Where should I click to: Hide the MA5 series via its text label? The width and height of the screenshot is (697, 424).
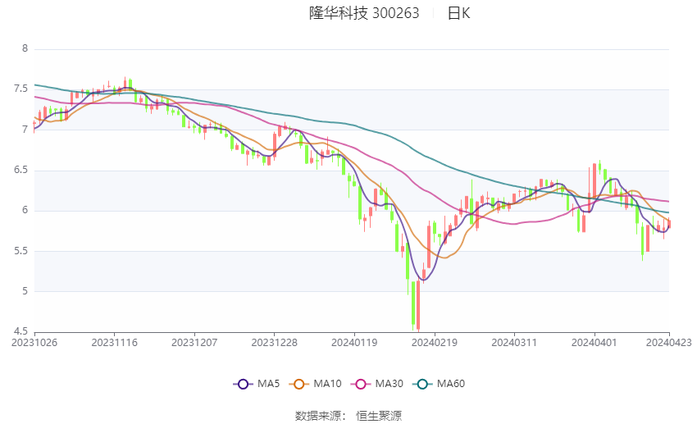pyautogui.click(x=269, y=384)
